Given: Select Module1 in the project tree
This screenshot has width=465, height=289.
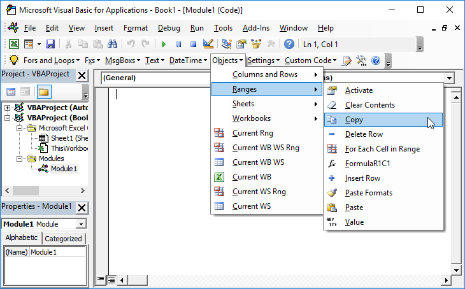Looking at the screenshot, I should point(63,169).
